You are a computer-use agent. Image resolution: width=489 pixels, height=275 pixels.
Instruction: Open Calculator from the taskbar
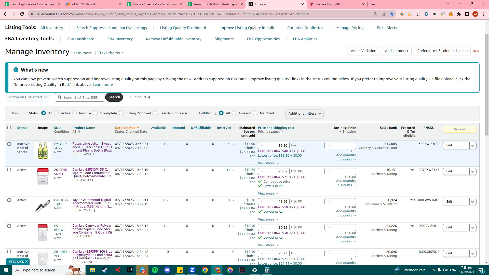(x=267, y=270)
